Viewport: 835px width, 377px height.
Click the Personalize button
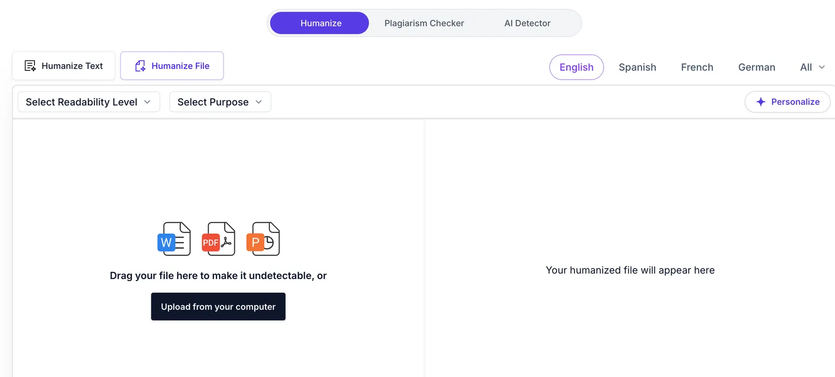tap(787, 102)
